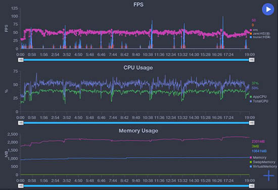This screenshot has width=278, height=190.
Task: Click the 2301MB memory value readout
Action: pos(258,141)
